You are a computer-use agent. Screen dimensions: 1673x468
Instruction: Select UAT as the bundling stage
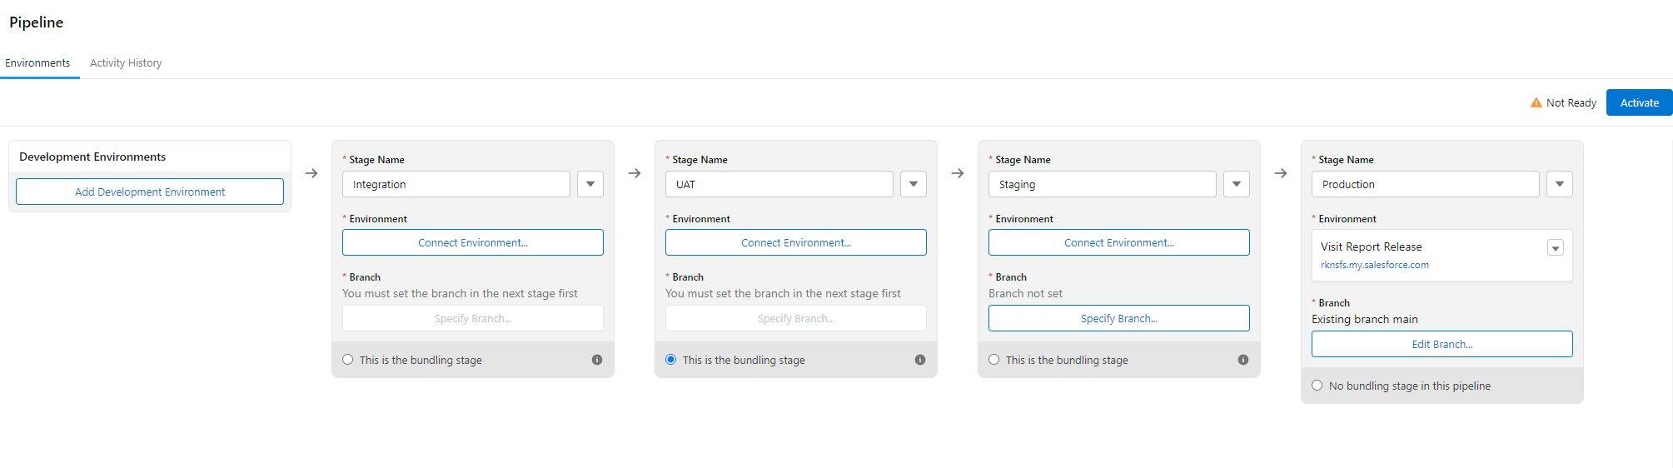click(671, 360)
